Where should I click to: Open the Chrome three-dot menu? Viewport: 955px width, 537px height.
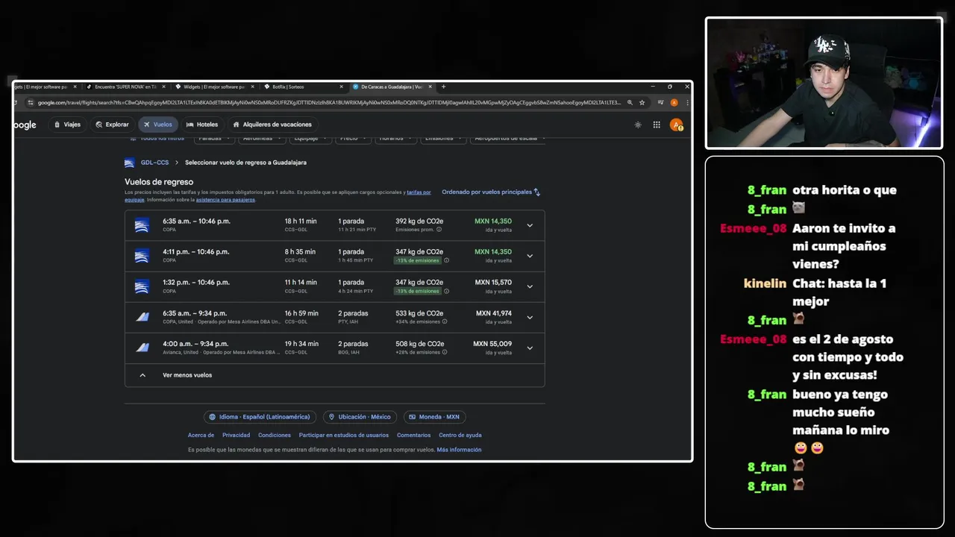point(686,103)
